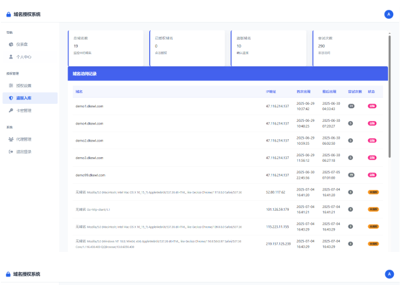405x285 pixels.
Task: Click the 个人中心 person icon
Action: 11,57
